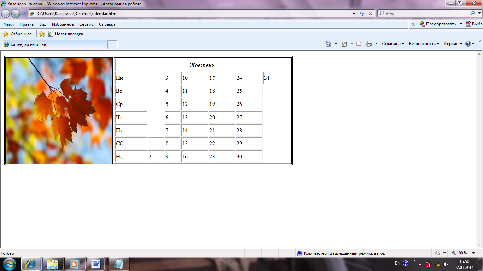Open Windows Explorer from the taskbar
This screenshot has width=483, height=271.
tap(53, 264)
